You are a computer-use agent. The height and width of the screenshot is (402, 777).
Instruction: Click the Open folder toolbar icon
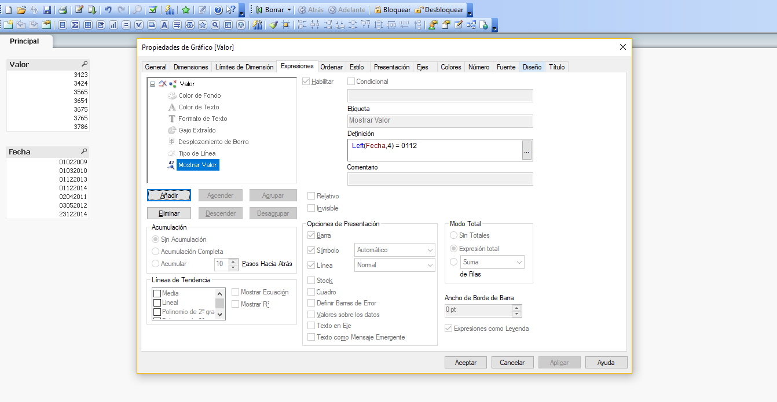pyautogui.click(x=21, y=10)
